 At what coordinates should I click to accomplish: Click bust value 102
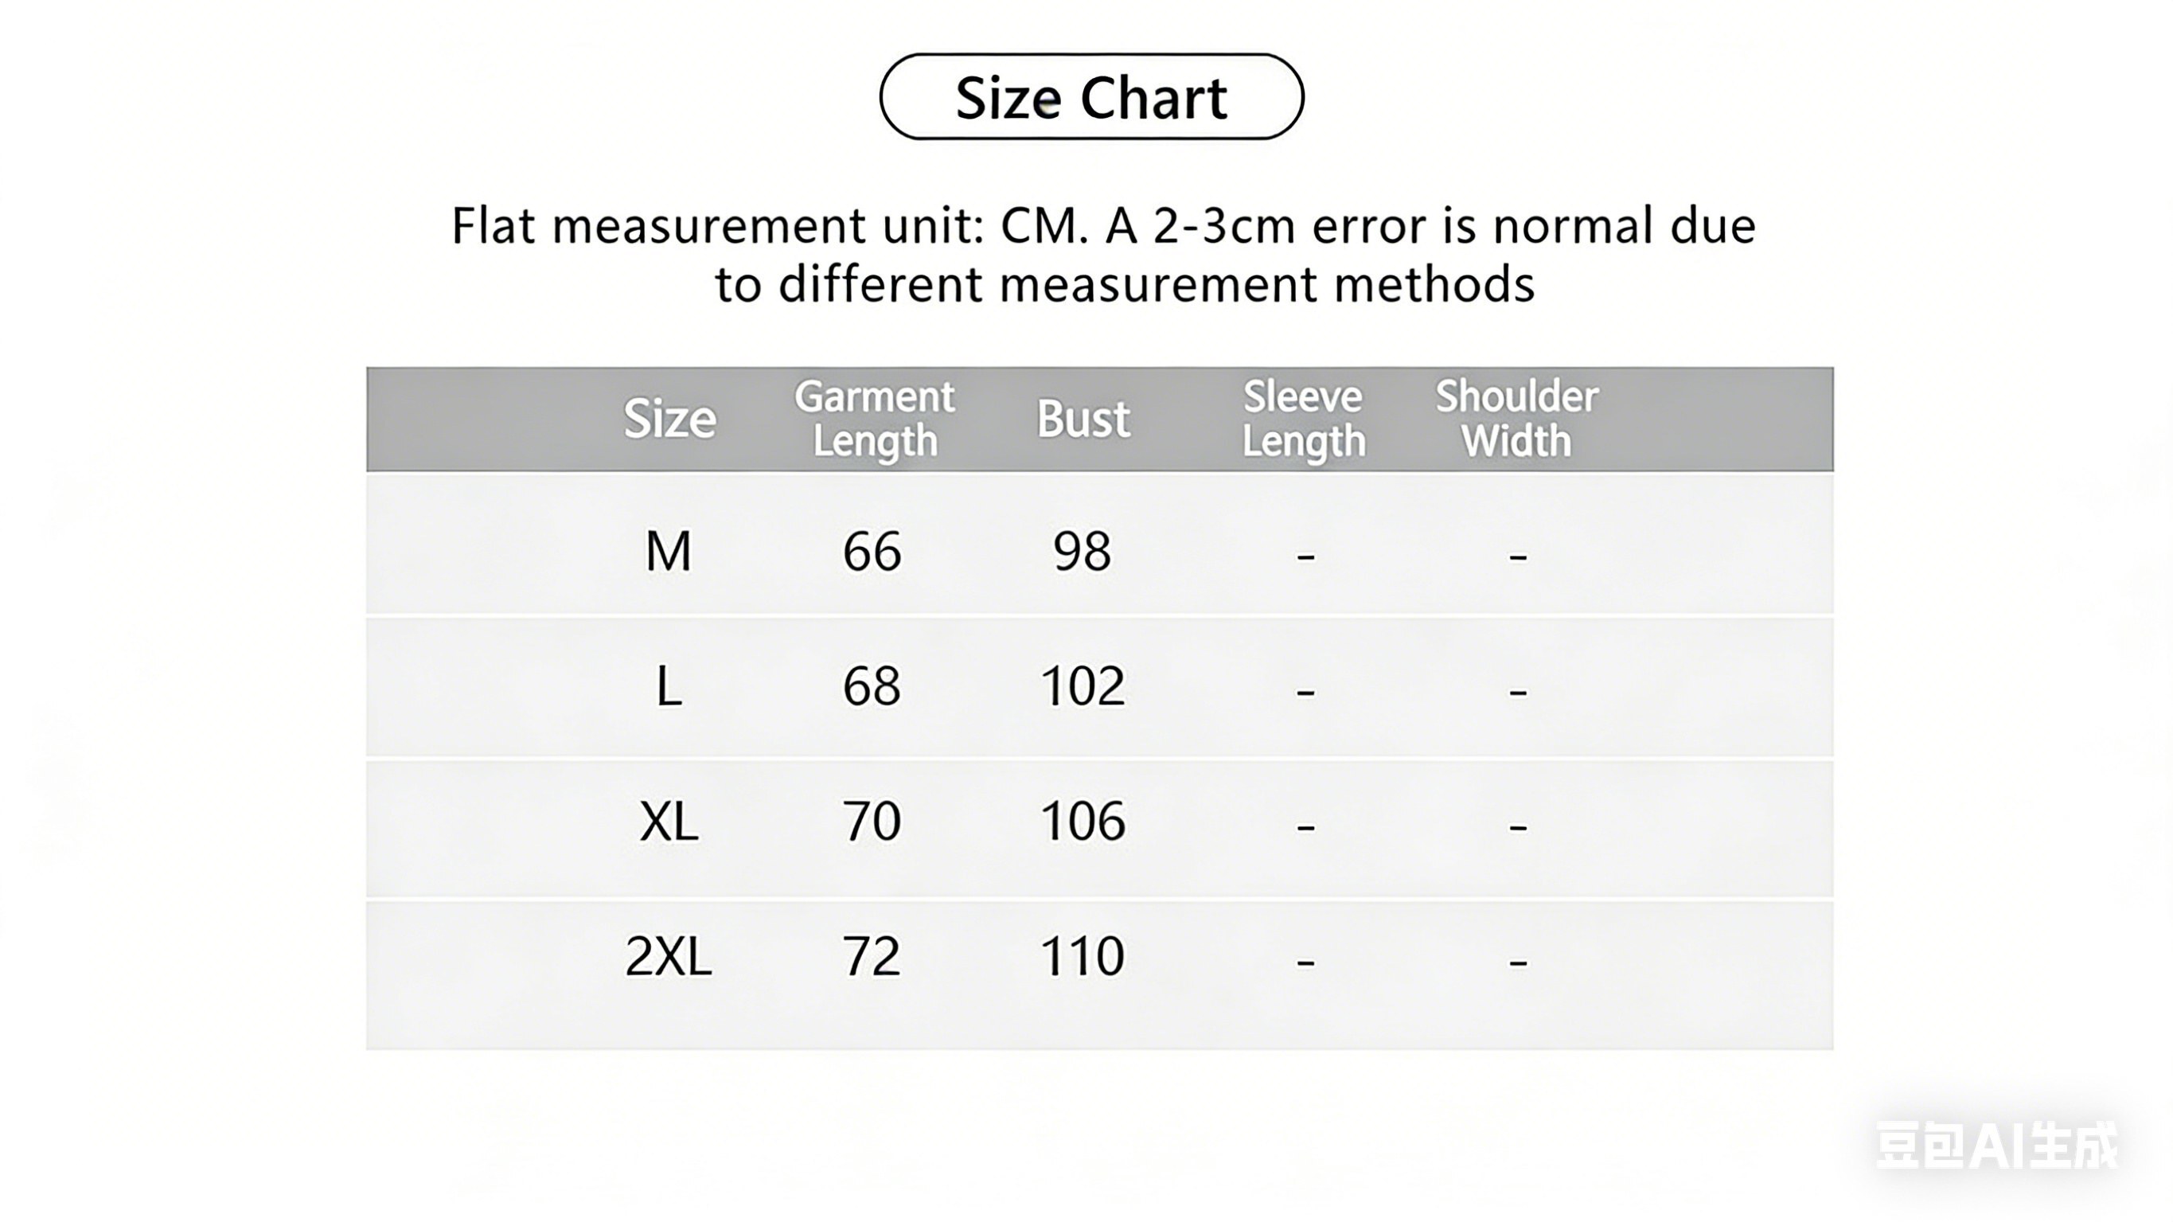pyautogui.click(x=1083, y=686)
